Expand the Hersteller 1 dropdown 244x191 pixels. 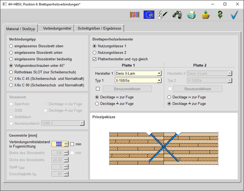[159, 74]
